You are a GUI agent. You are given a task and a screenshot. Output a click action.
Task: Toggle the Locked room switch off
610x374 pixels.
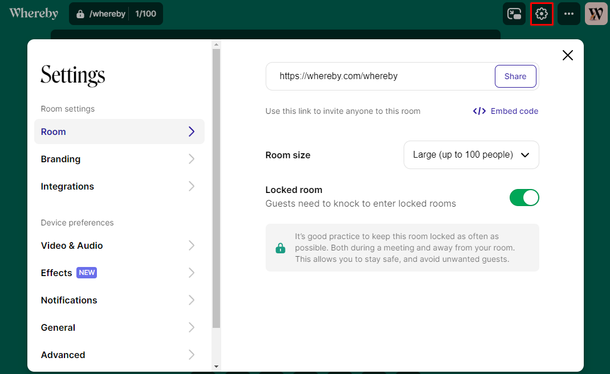pyautogui.click(x=524, y=198)
